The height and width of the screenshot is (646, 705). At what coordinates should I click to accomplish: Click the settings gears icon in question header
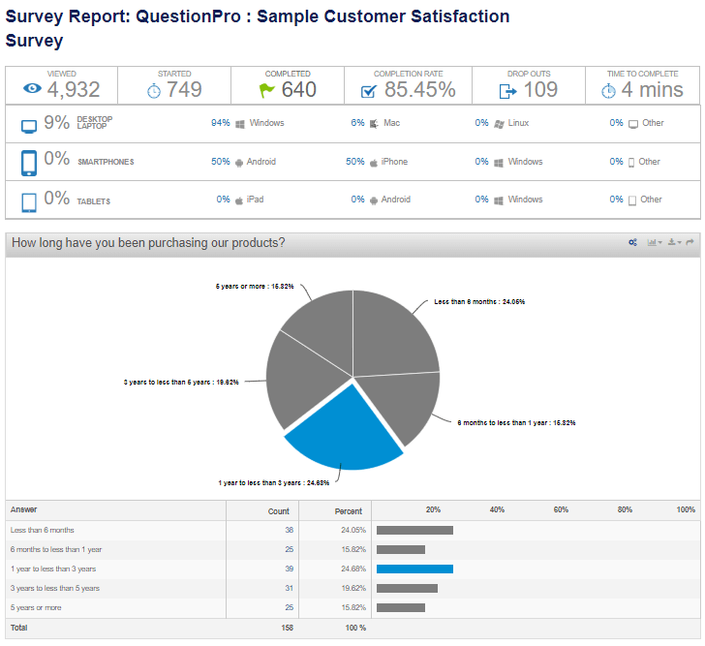click(632, 243)
